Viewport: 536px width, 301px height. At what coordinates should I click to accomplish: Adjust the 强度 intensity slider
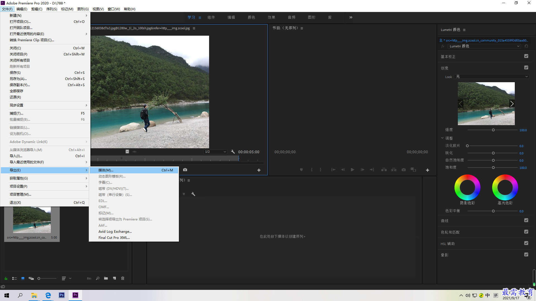pos(493,130)
